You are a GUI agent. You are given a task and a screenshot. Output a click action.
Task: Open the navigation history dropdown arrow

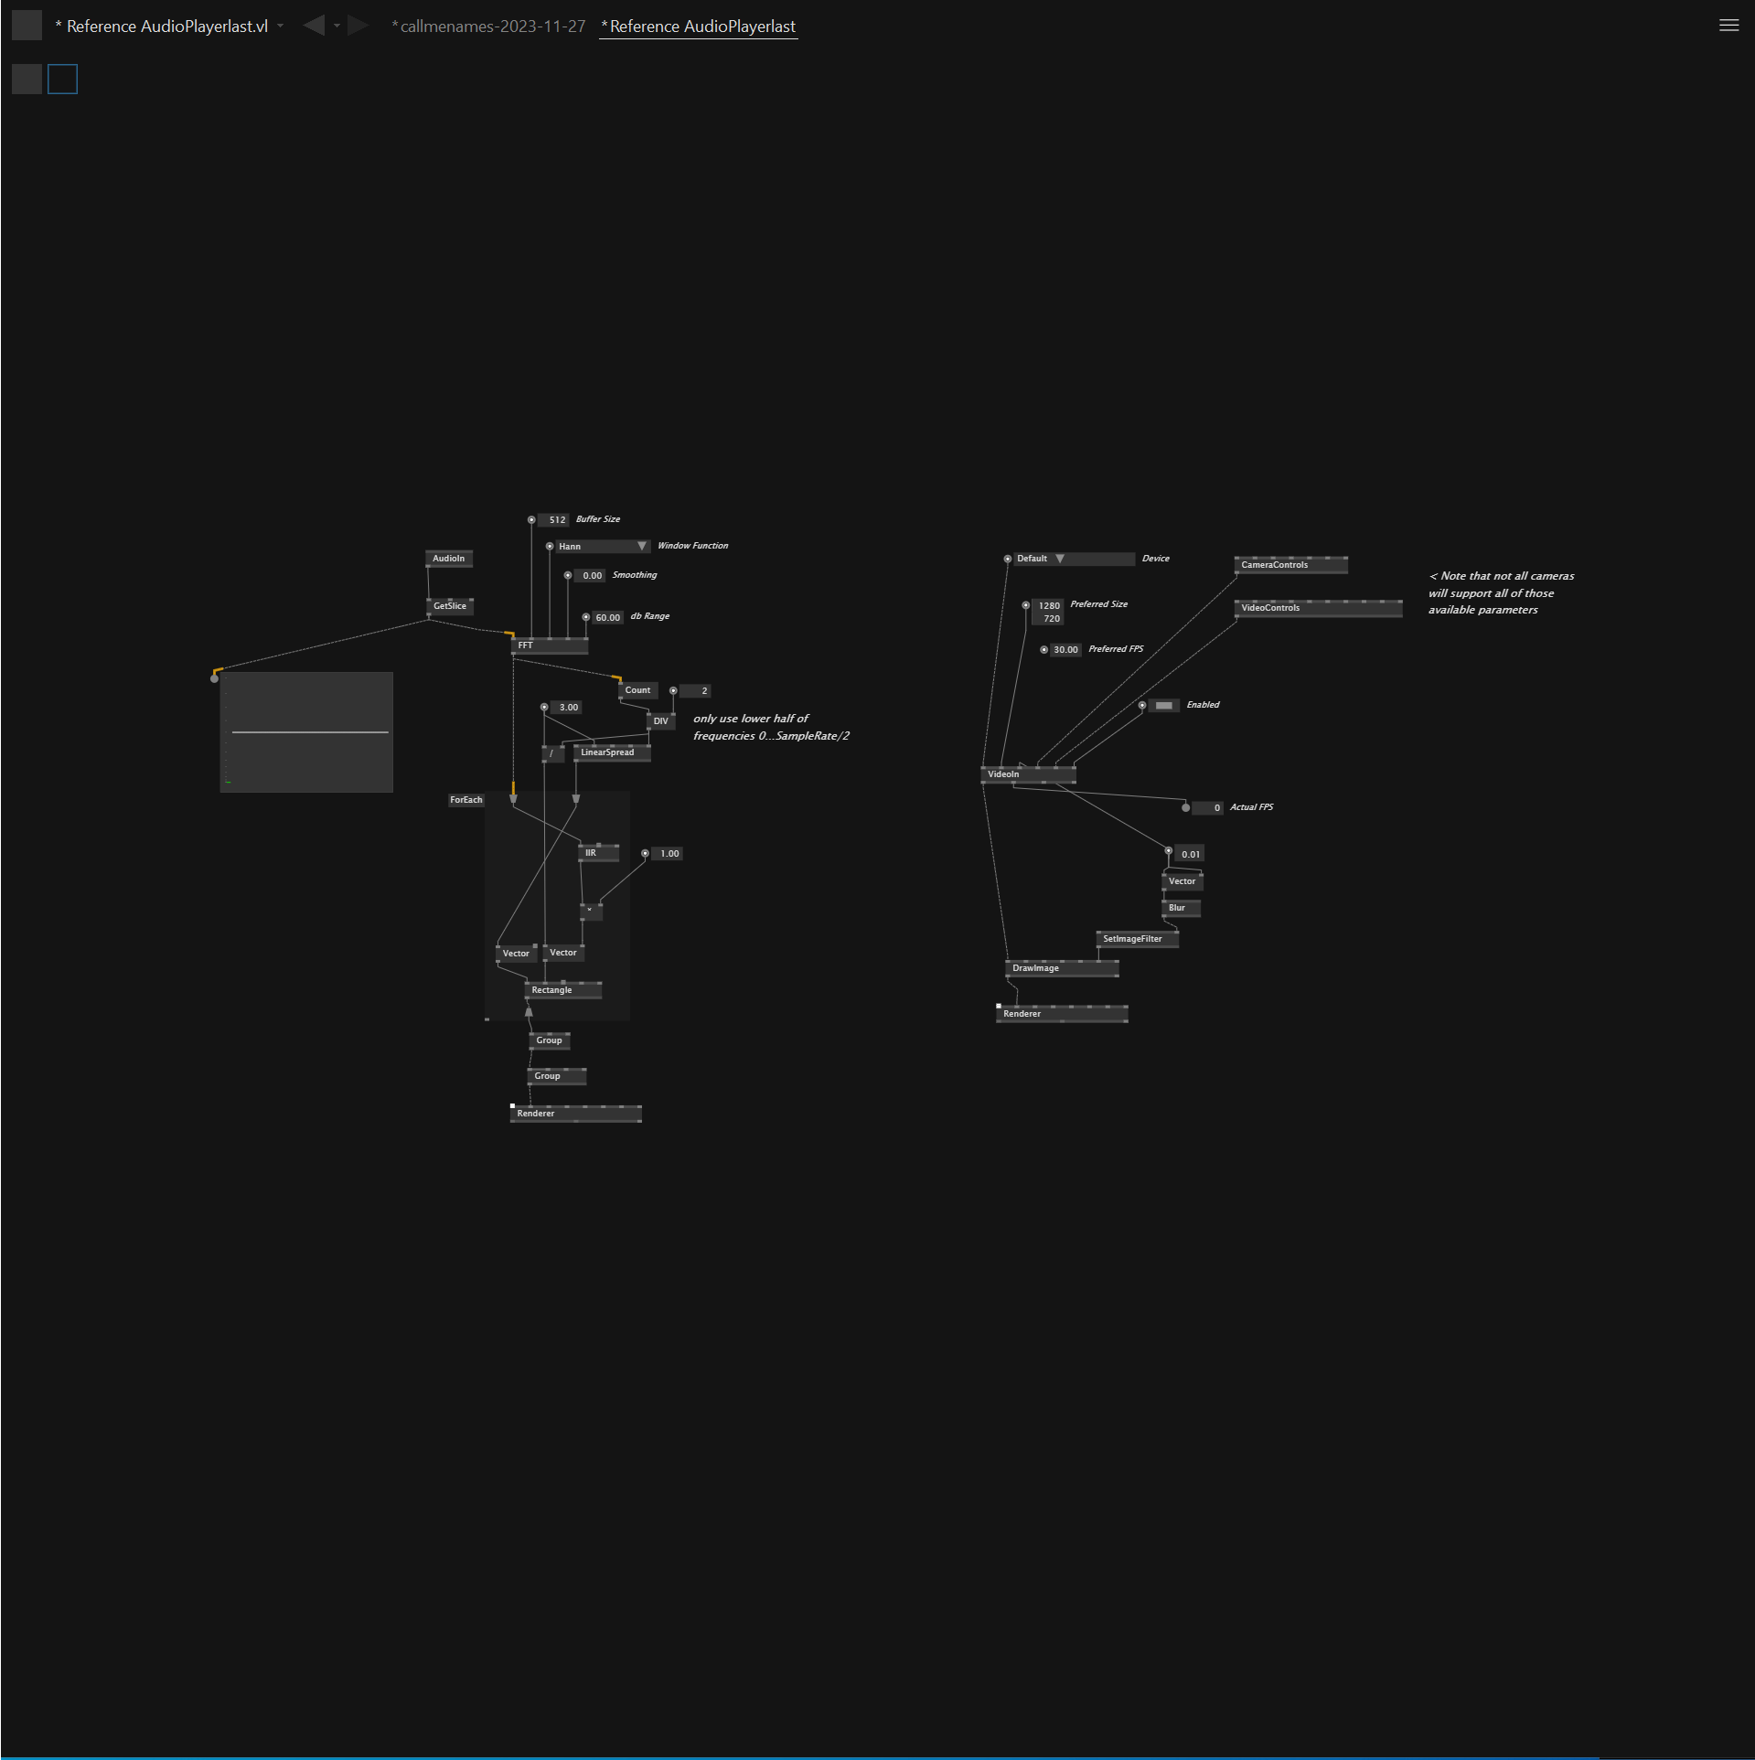[337, 26]
